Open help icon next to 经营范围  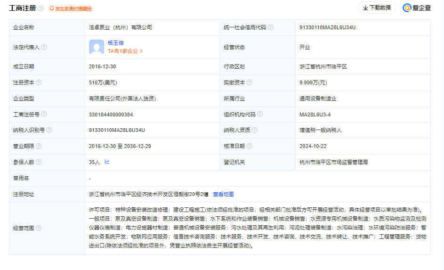pos(39,228)
